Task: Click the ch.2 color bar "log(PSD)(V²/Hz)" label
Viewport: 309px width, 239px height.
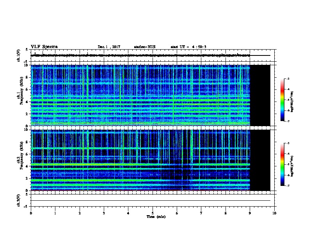Action: point(292,166)
